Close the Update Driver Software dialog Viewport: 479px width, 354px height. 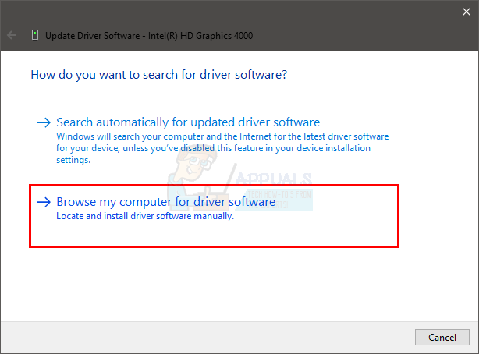[x=467, y=12]
